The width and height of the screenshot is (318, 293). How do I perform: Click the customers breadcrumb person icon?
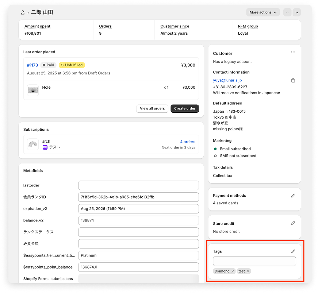click(23, 12)
